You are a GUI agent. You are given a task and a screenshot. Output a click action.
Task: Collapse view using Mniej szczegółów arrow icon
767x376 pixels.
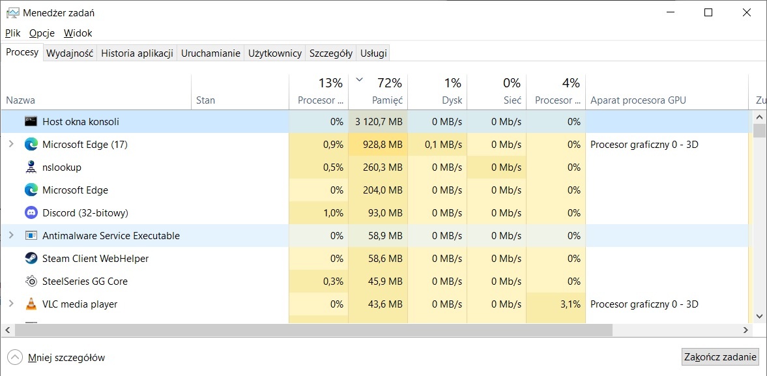click(15, 357)
